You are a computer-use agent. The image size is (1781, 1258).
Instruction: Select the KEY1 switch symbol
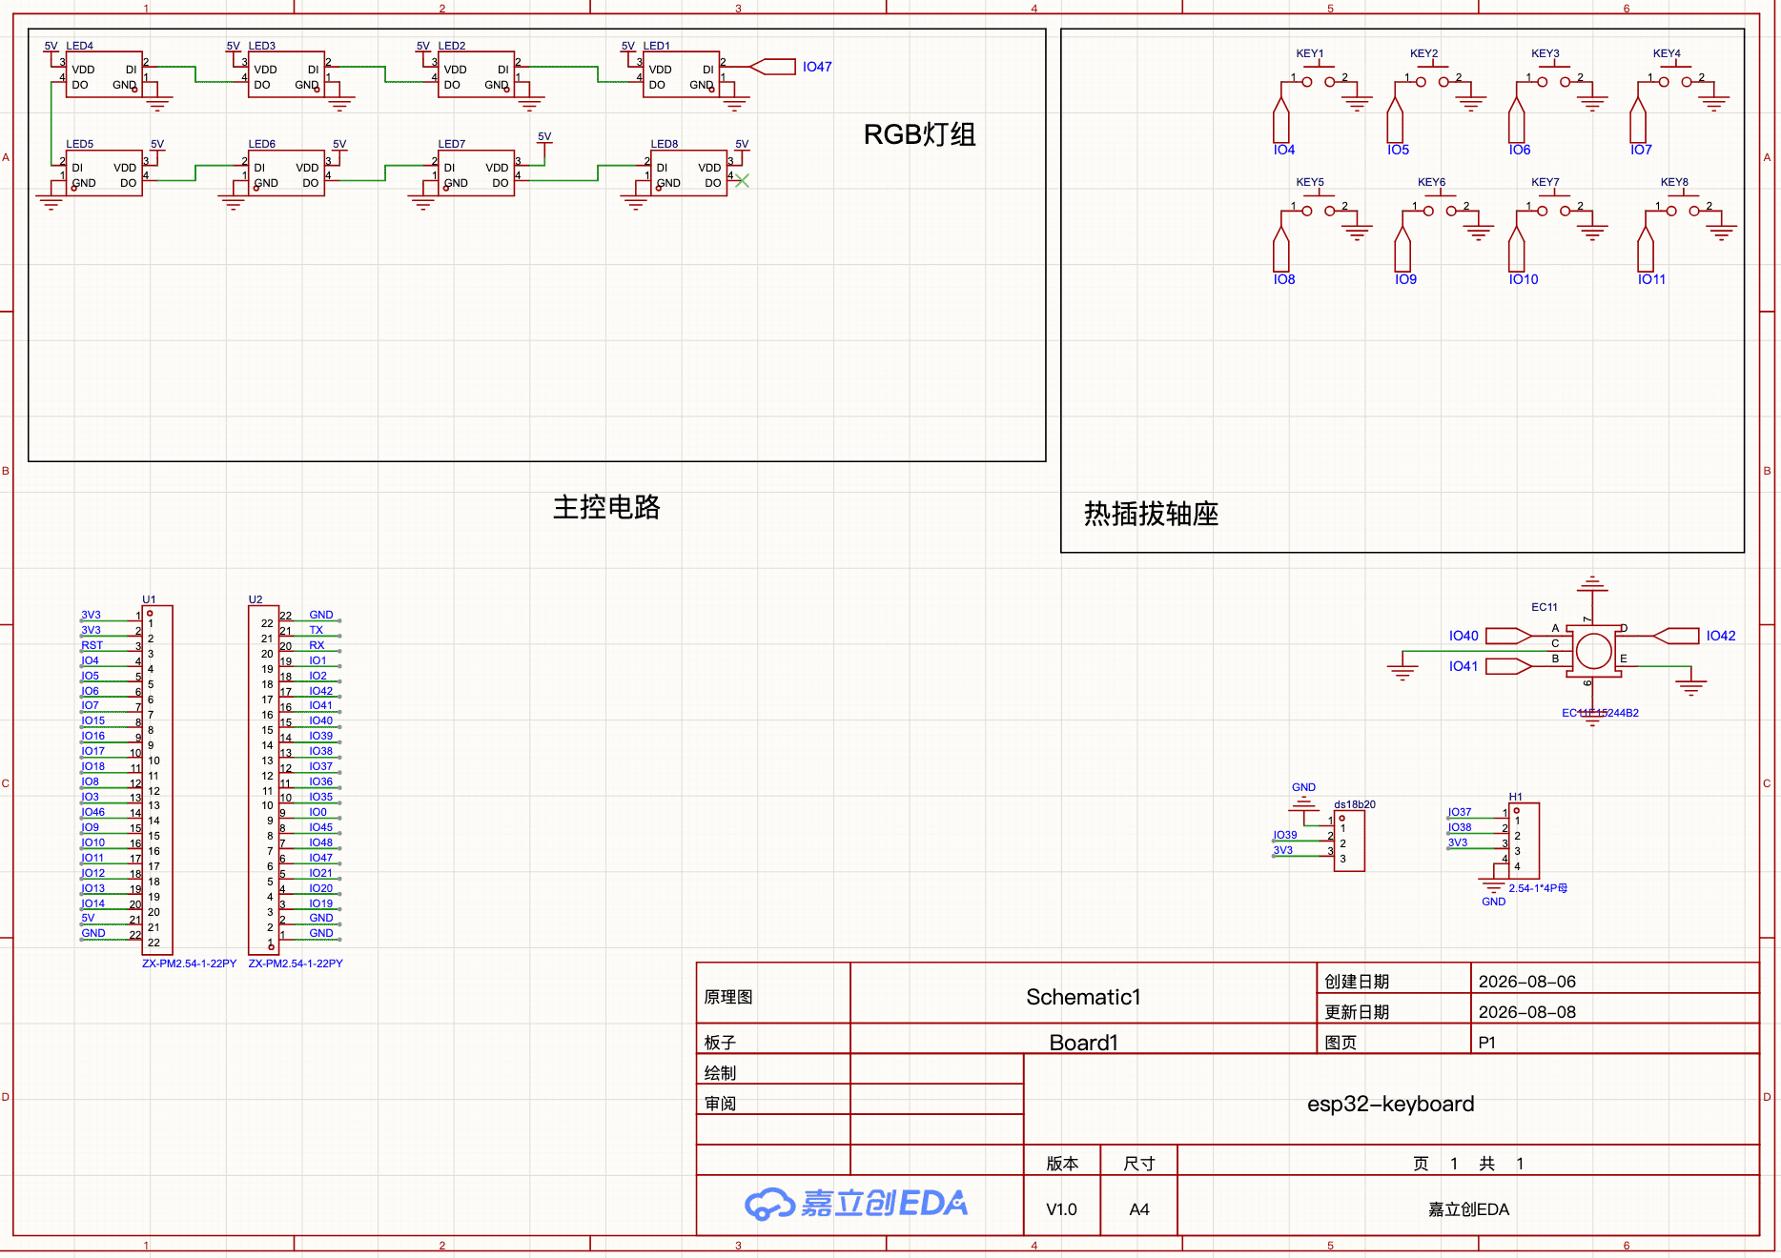[1319, 76]
